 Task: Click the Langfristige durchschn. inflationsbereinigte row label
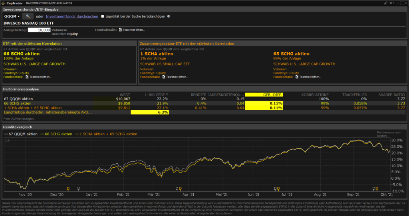[48, 112]
